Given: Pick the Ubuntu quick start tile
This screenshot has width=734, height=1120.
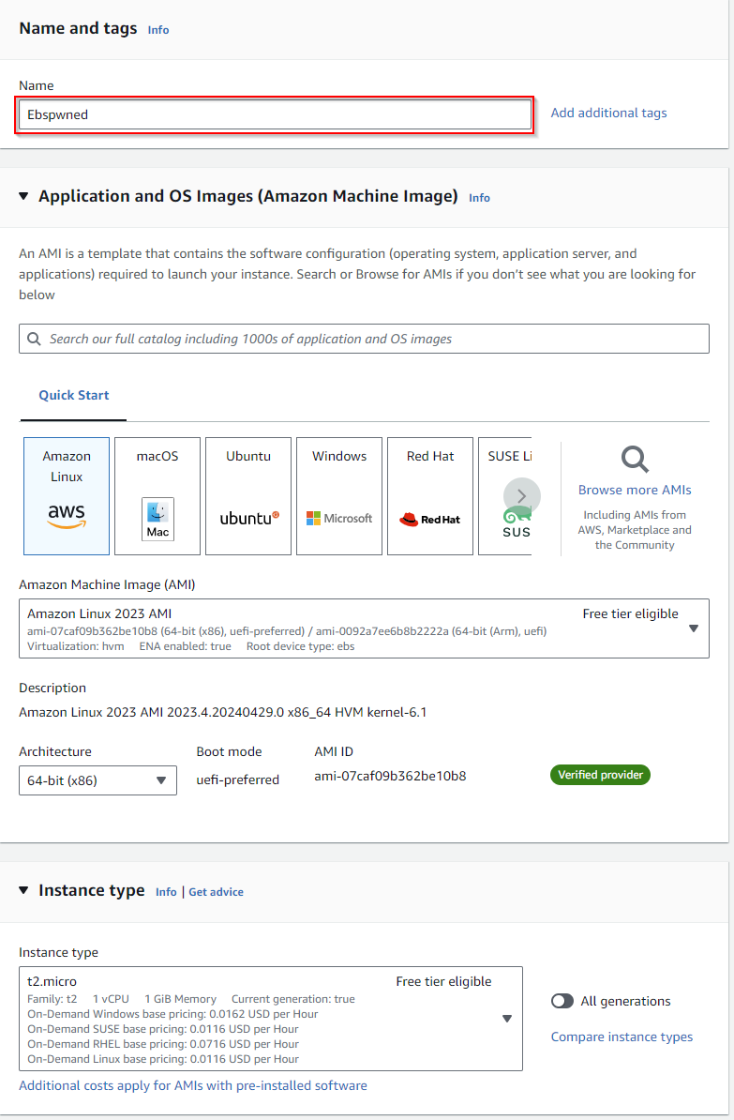Looking at the screenshot, I should pos(248,495).
